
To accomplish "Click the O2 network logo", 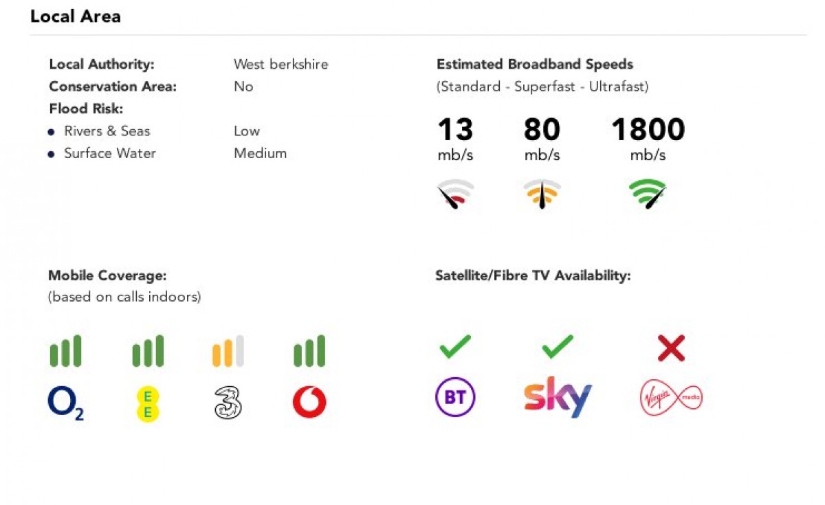I will 65,403.
